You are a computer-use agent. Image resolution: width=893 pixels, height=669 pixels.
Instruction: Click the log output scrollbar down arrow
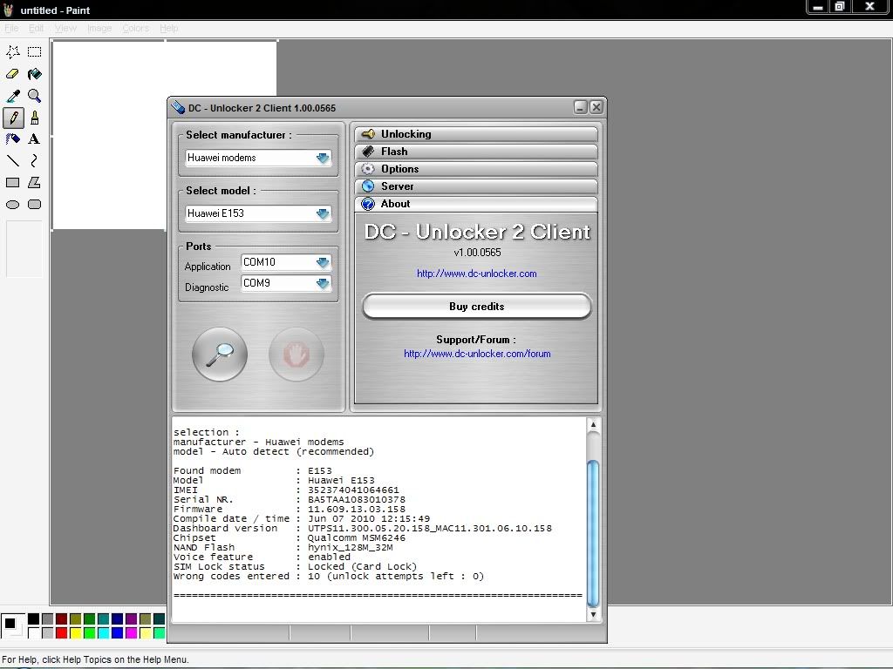(x=593, y=614)
